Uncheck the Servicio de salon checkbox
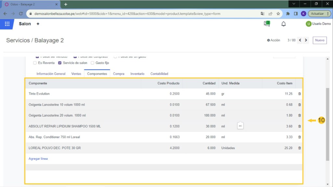The width and height of the screenshot is (333, 187). pos(60,63)
